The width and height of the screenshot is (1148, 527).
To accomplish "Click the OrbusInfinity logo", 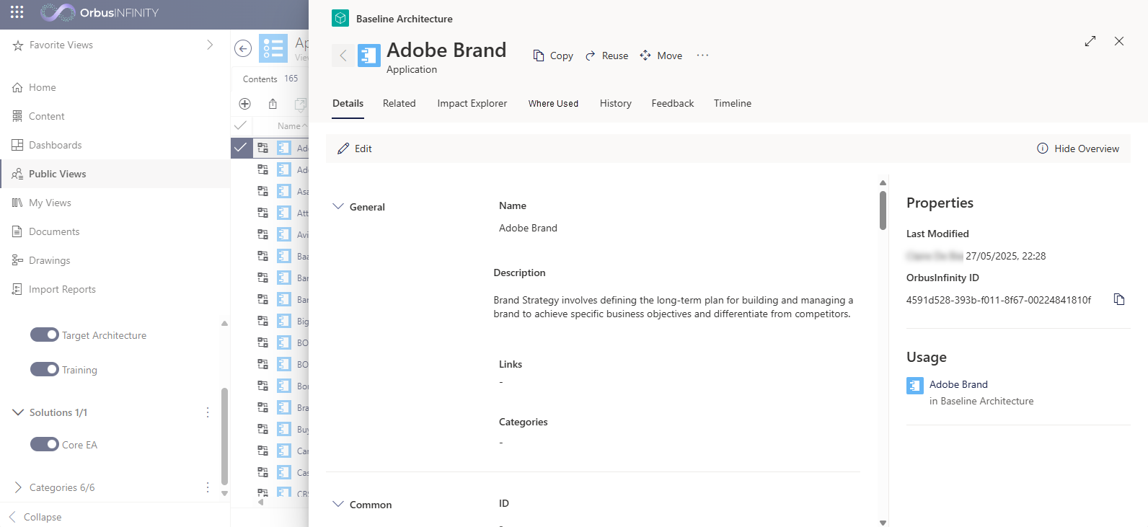I will (x=100, y=12).
